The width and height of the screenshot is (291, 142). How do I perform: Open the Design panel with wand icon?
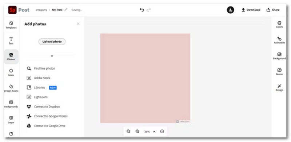tap(279, 88)
